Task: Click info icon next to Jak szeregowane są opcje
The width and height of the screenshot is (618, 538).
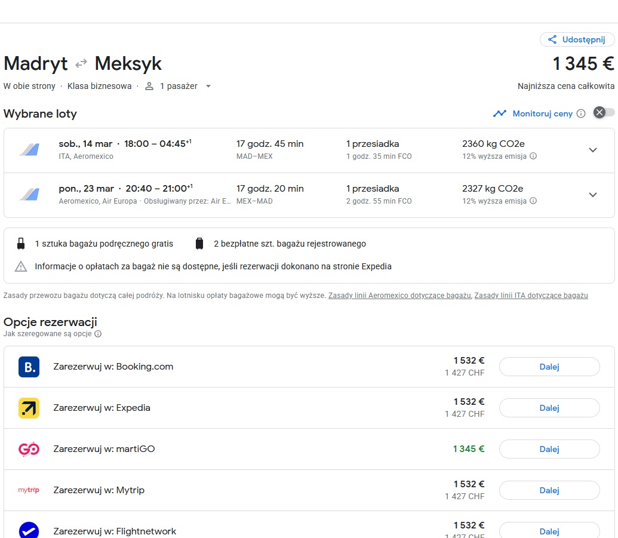Action: pyautogui.click(x=98, y=334)
